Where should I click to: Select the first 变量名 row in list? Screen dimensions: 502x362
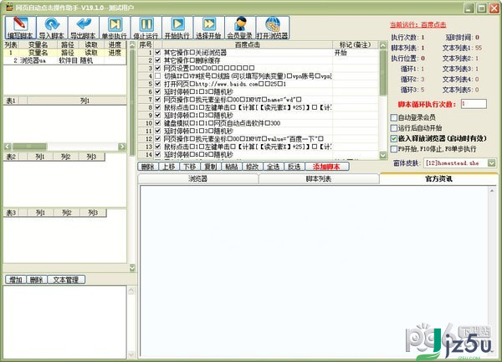pos(64,52)
